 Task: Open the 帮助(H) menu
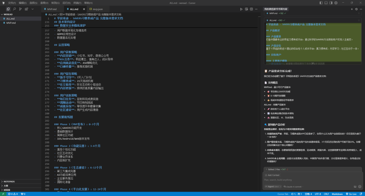pyautogui.click(x=88, y=3)
